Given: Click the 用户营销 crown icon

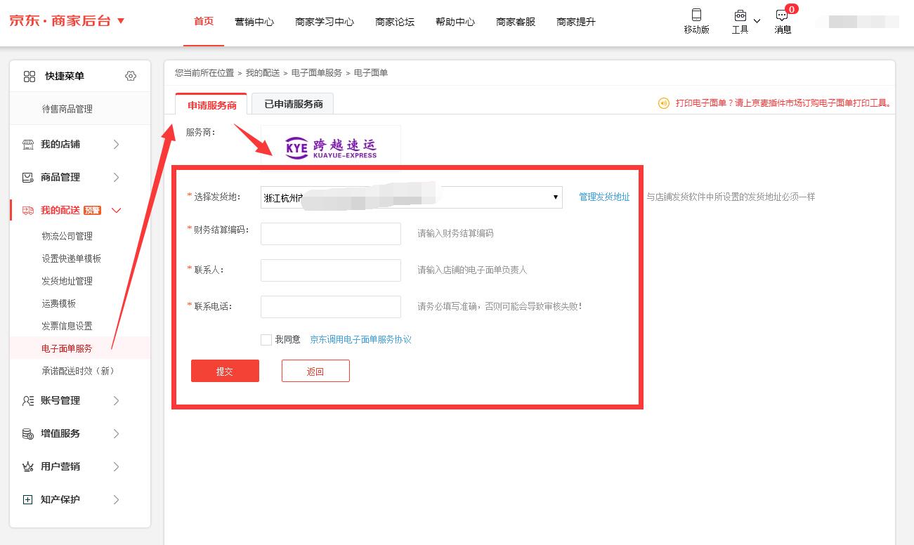Looking at the screenshot, I should (x=28, y=466).
